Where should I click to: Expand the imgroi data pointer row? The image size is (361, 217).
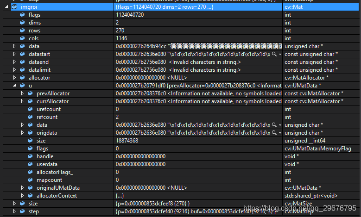point(14,46)
